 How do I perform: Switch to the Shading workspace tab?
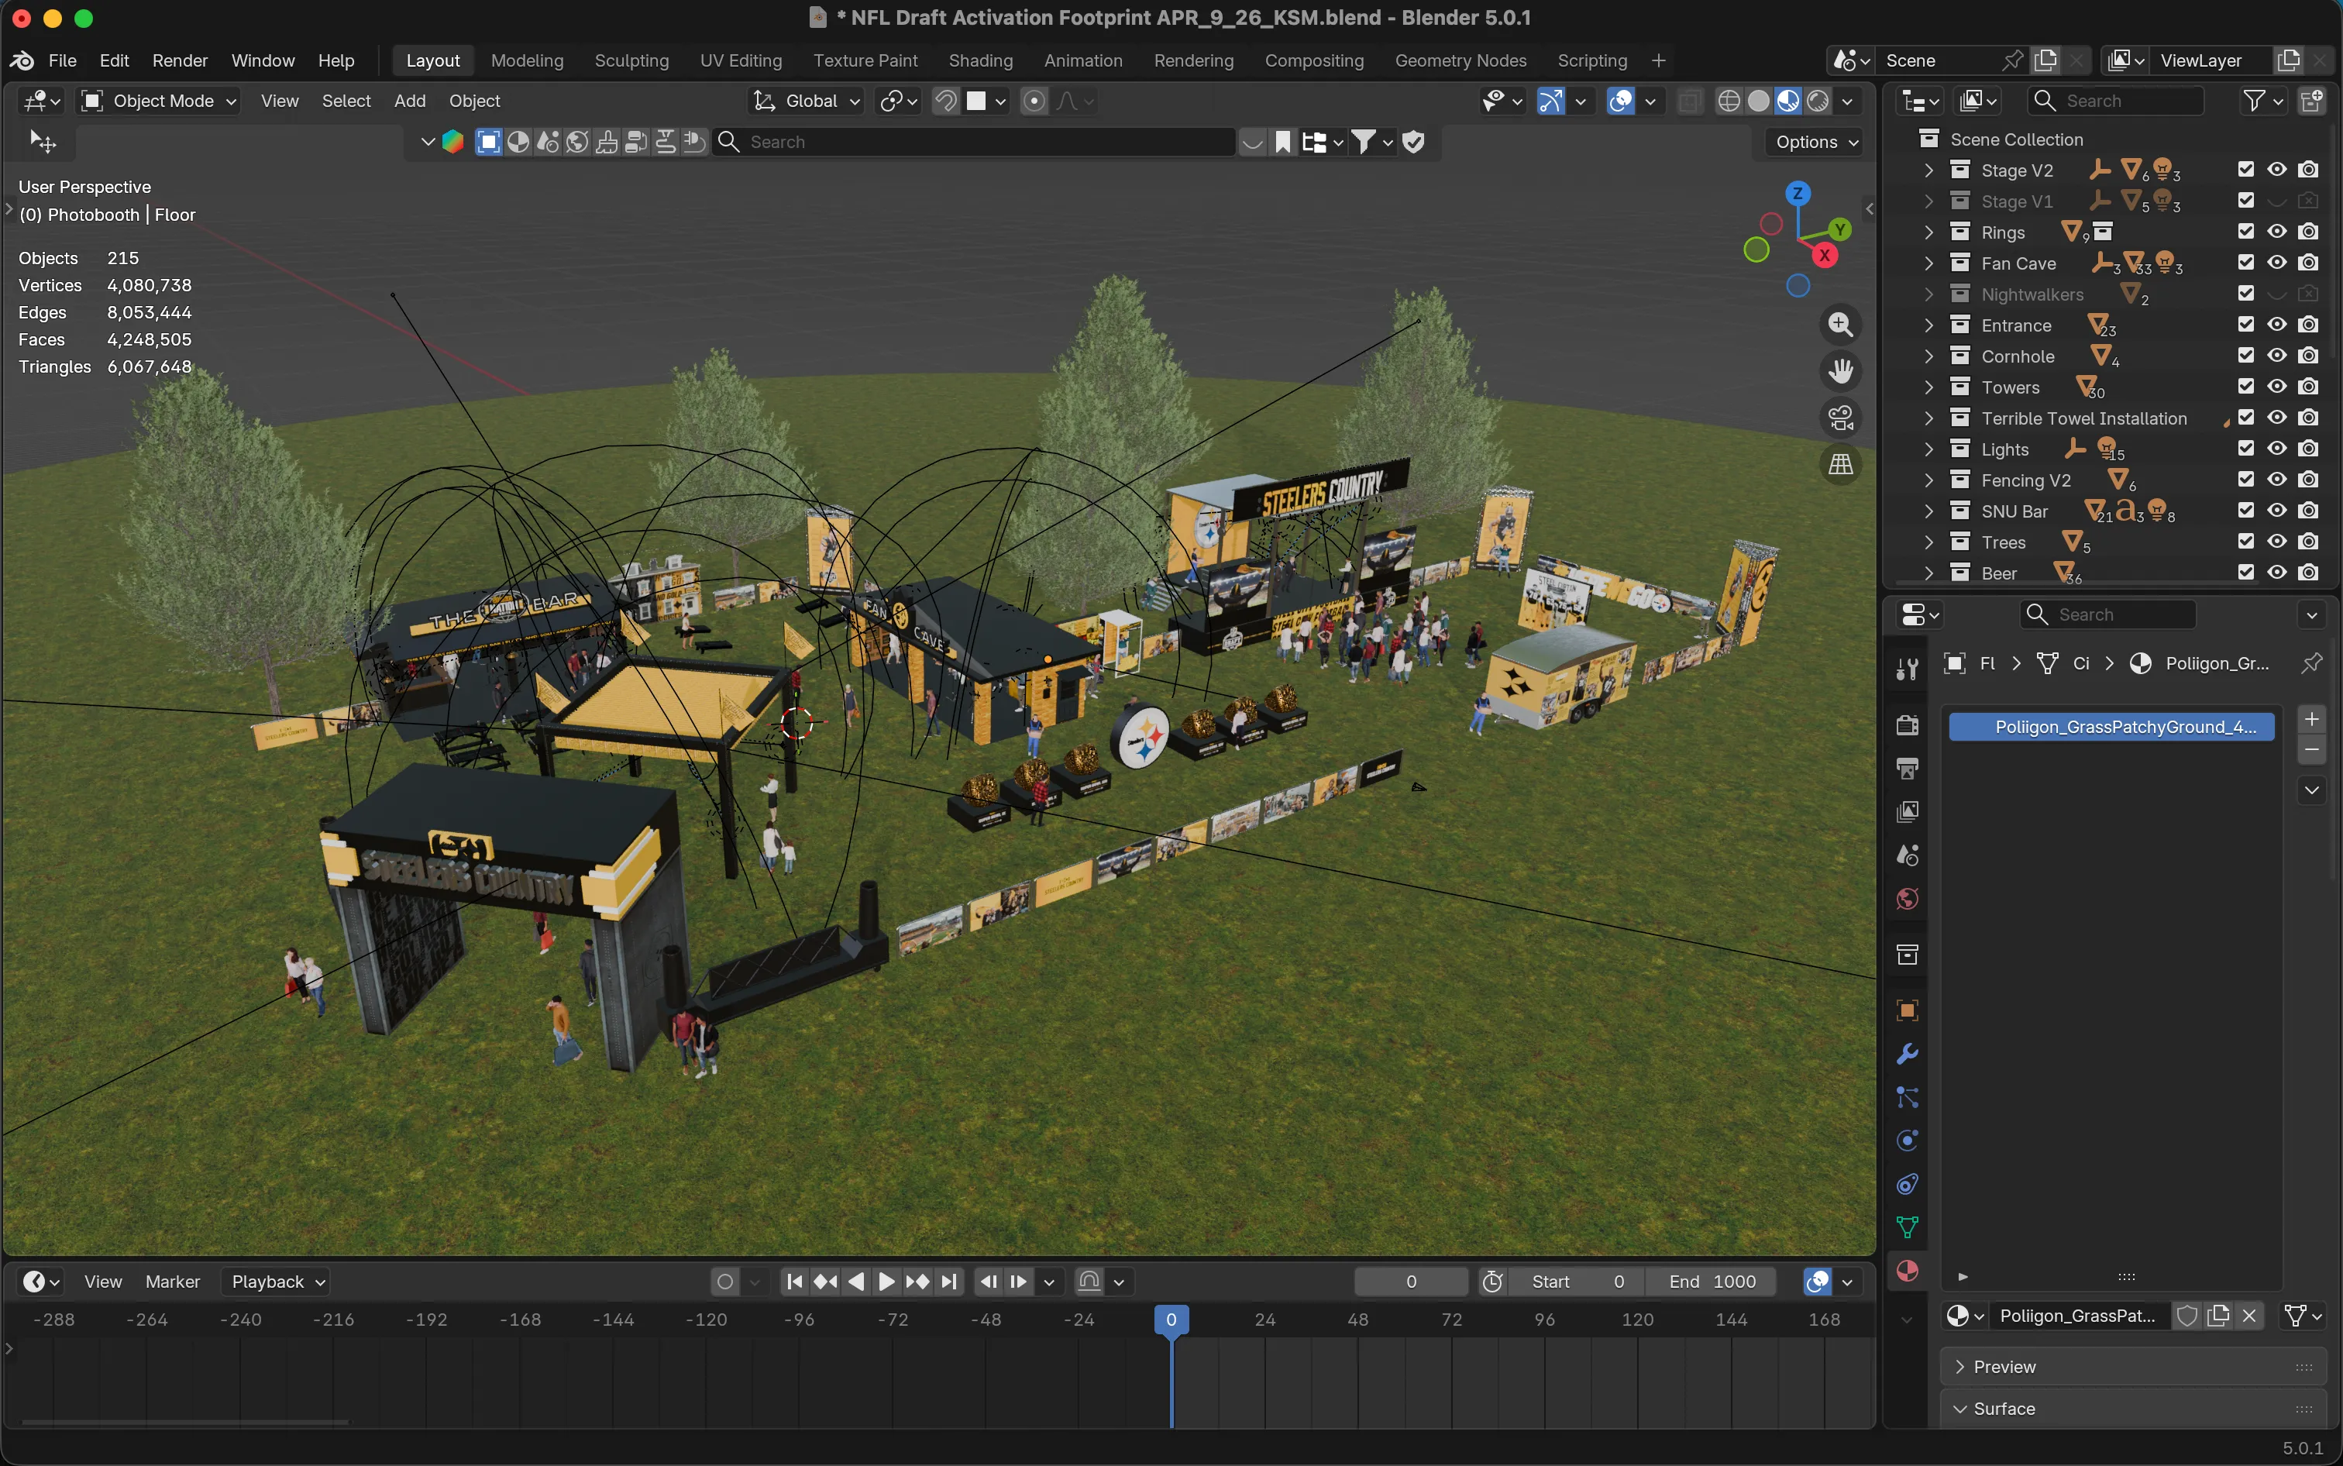point(979,60)
